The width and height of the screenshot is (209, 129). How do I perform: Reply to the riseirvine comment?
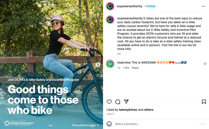(x=135, y=68)
